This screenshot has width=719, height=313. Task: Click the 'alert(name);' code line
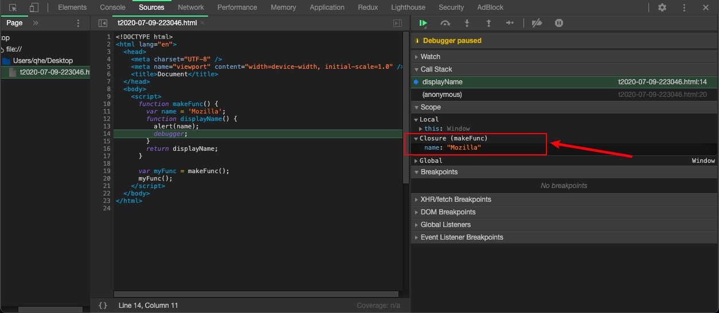pos(176,126)
